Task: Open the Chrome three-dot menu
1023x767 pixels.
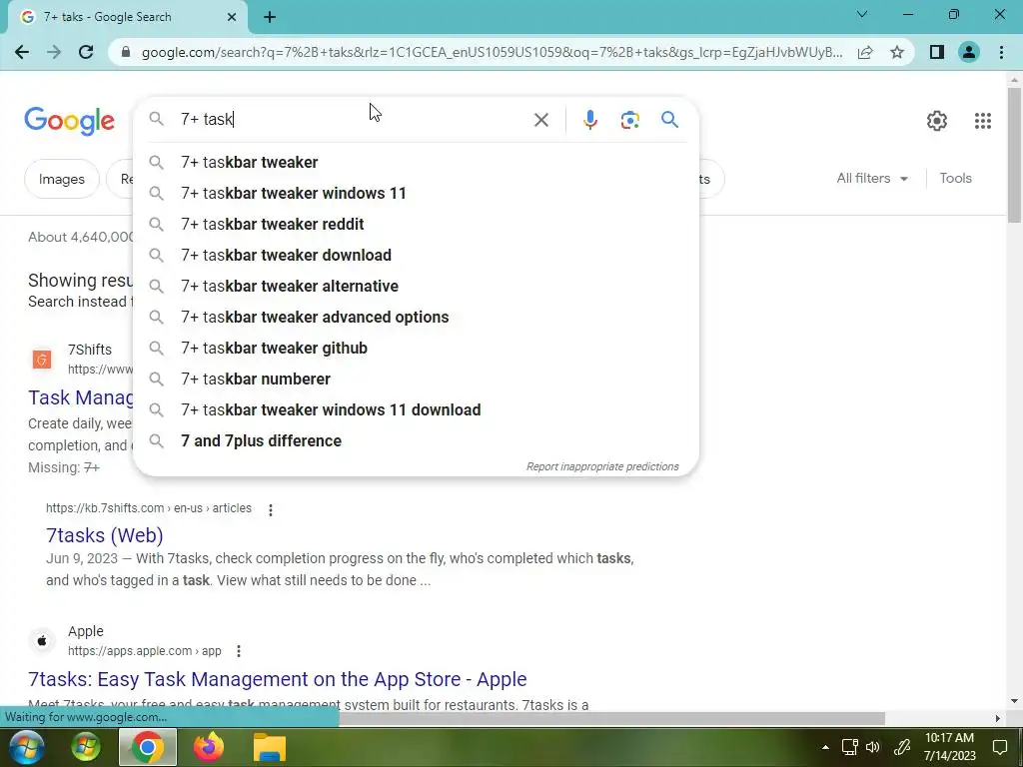Action: pyautogui.click(x=1001, y=52)
